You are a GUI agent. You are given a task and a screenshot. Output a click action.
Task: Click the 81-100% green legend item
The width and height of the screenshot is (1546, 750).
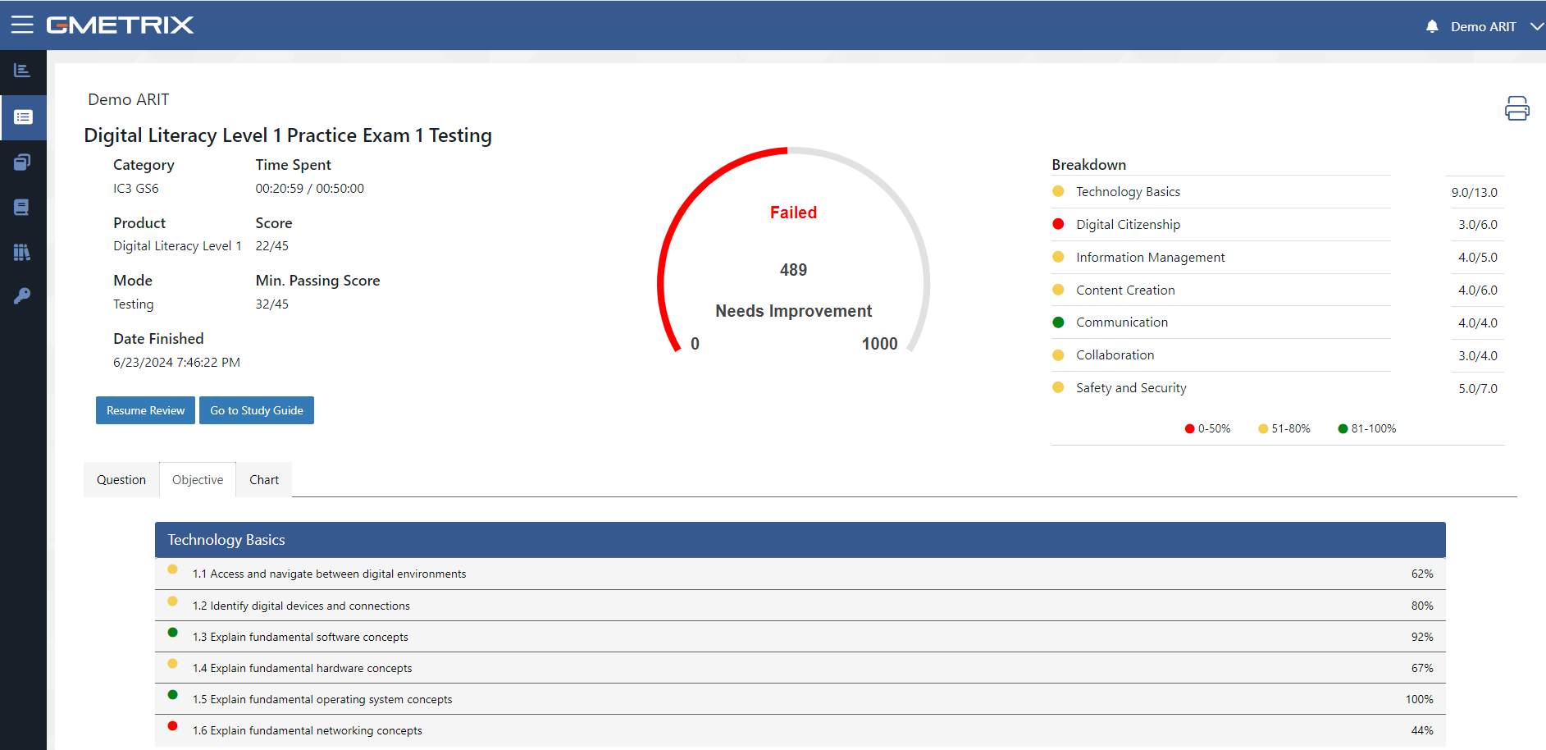pyautogui.click(x=1367, y=428)
